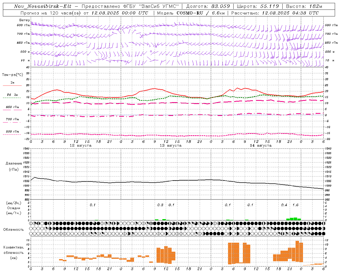Click the date label 14 августа
The height and width of the screenshot is (271, 339).
point(261,146)
